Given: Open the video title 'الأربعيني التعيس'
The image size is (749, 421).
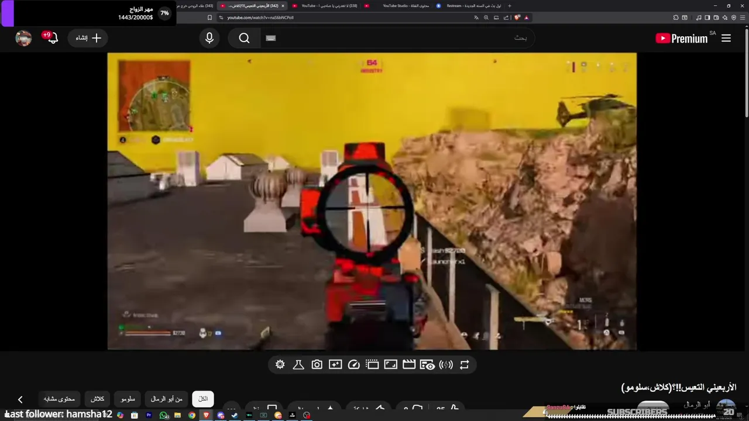Looking at the screenshot, I should 679,387.
